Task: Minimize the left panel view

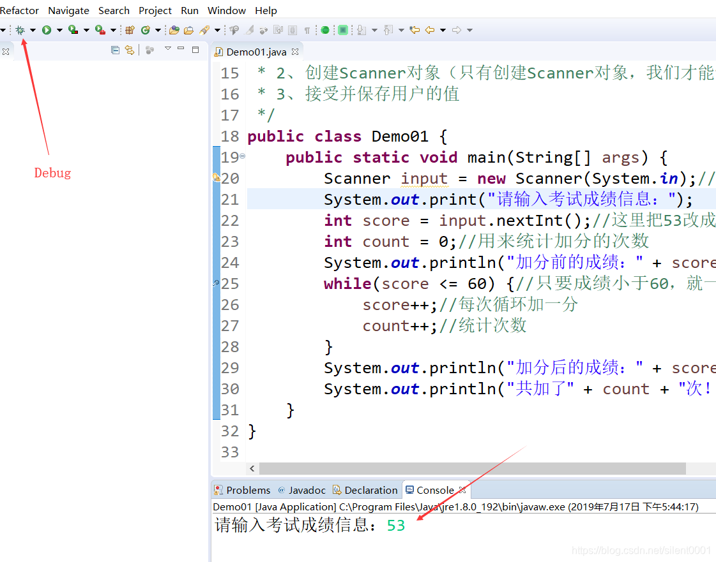Action: tap(181, 48)
